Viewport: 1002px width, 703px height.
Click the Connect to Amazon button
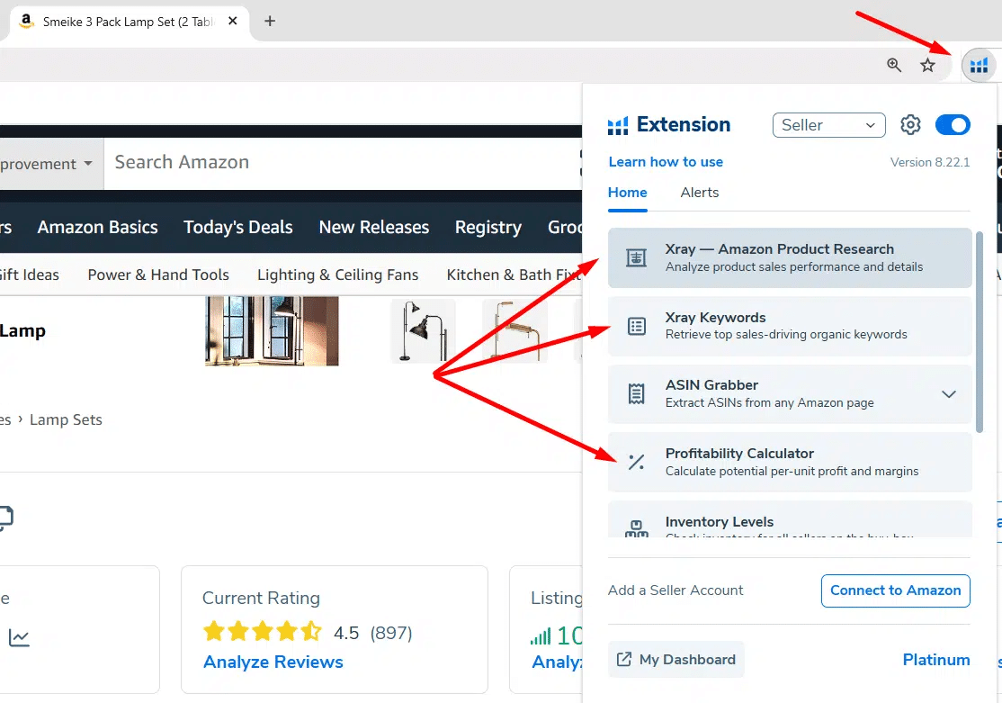pos(895,590)
